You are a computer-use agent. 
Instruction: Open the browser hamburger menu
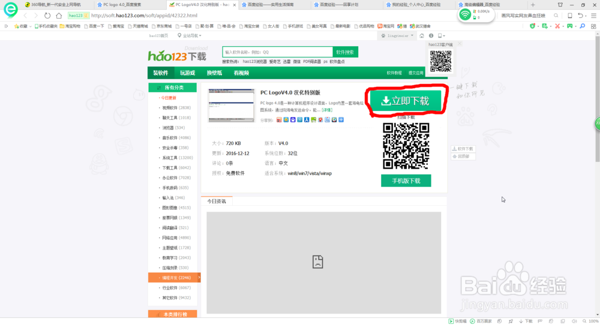coord(593,16)
